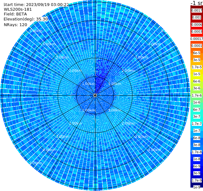Click the 6e-5 colorbar label
This screenshot has height=191, width=203.
[197, 53]
